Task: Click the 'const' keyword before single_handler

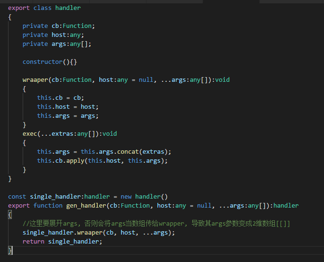Action: click(x=17, y=197)
